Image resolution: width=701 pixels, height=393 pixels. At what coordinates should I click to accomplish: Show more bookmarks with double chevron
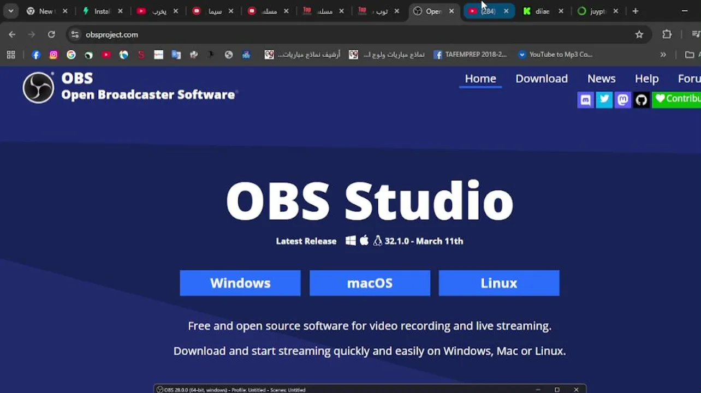663,55
